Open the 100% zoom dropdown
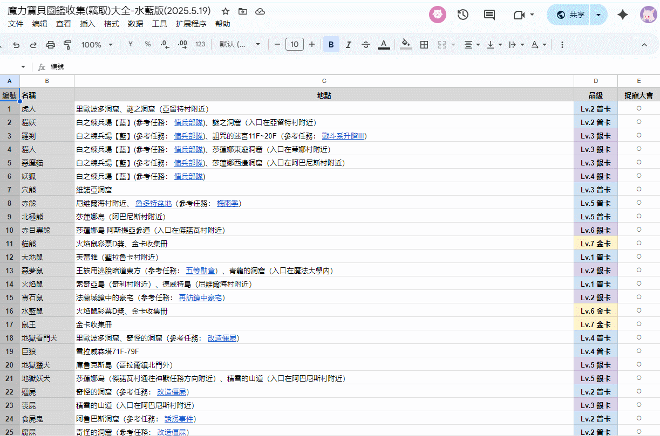660x436 pixels. (x=96, y=45)
